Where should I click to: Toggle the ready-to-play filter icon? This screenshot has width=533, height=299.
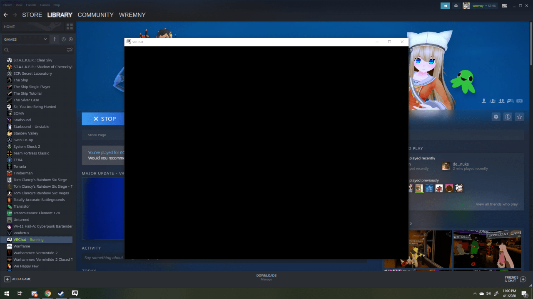(71, 39)
